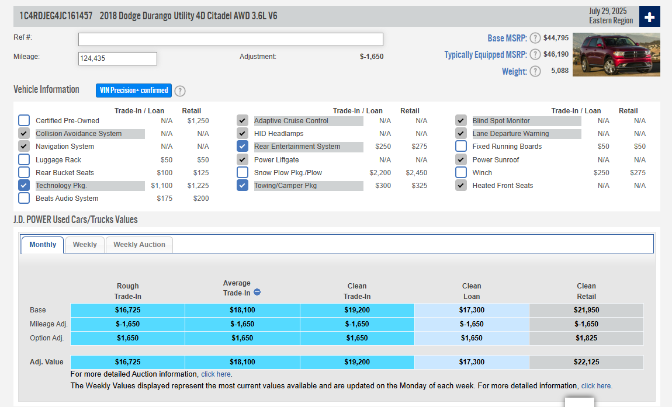Focus the Mileage input field
Image resolution: width=672 pixels, height=407 pixels.
click(x=117, y=58)
